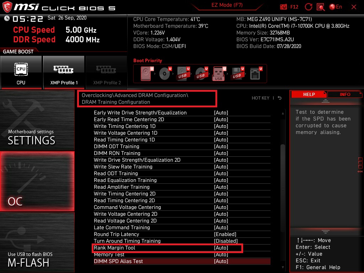Click the settings list scroll down arrow

coord(283,267)
